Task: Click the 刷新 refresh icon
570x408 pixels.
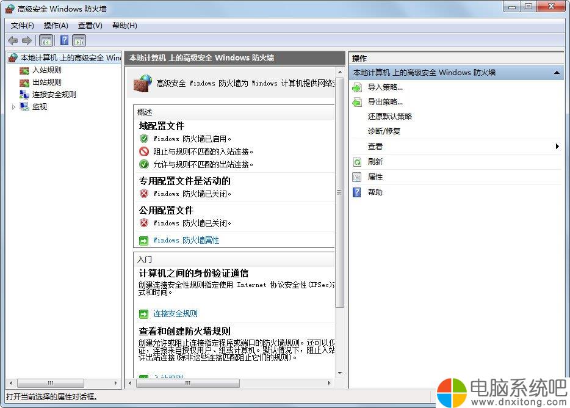Action: 357,162
